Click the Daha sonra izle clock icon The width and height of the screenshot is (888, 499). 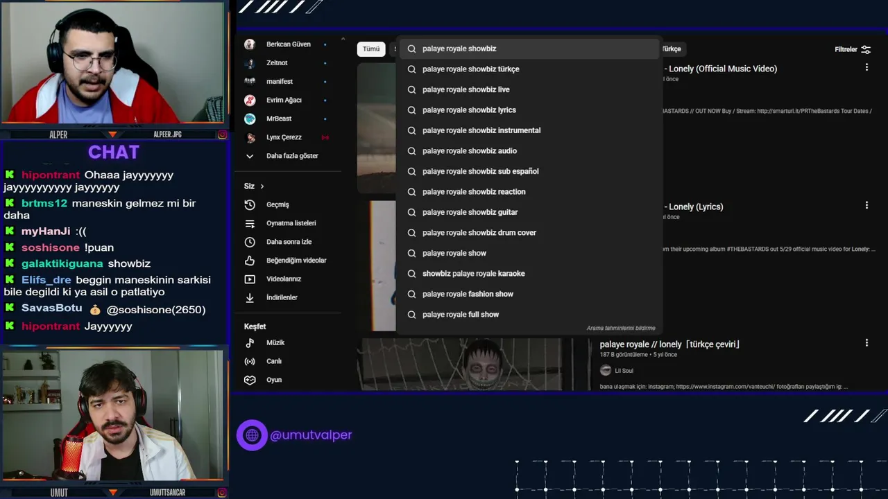pyautogui.click(x=250, y=242)
